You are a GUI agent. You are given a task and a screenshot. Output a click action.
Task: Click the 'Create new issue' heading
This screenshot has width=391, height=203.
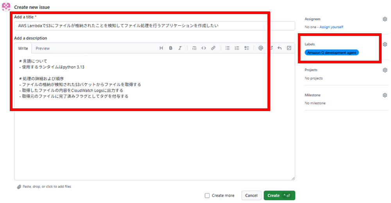tap(32, 7)
